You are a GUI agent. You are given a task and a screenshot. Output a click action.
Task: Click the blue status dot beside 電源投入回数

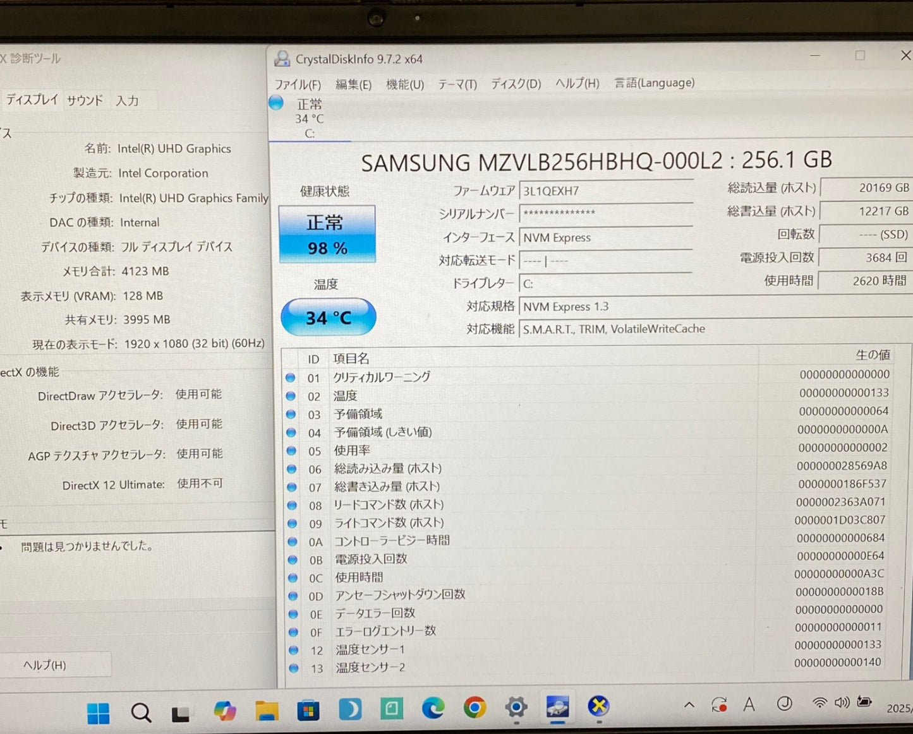click(291, 559)
